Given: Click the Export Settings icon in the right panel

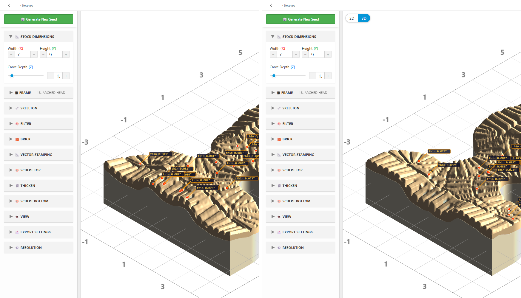Looking at the screenshot, I should point(279,232).
